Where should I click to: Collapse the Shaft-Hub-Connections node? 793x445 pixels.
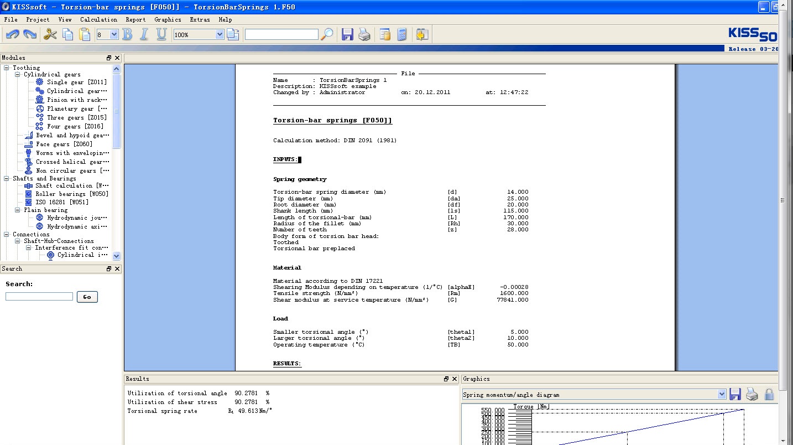[x=18, y=241]
